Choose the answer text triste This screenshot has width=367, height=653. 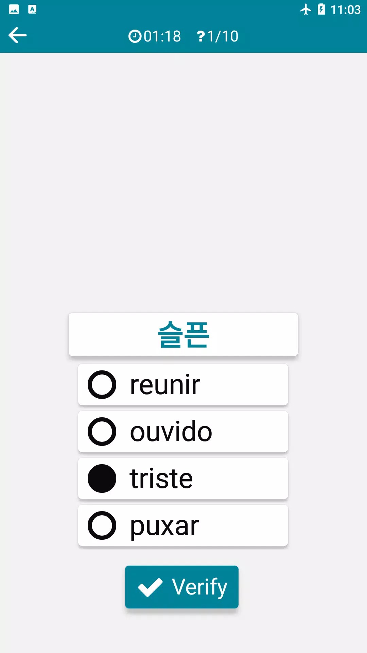pos(161,479)
